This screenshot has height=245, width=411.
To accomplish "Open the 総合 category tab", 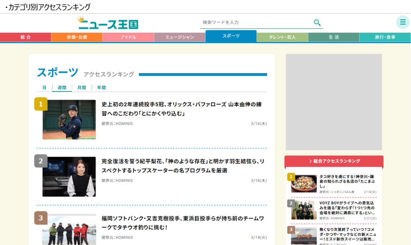I will click(26, 37).
